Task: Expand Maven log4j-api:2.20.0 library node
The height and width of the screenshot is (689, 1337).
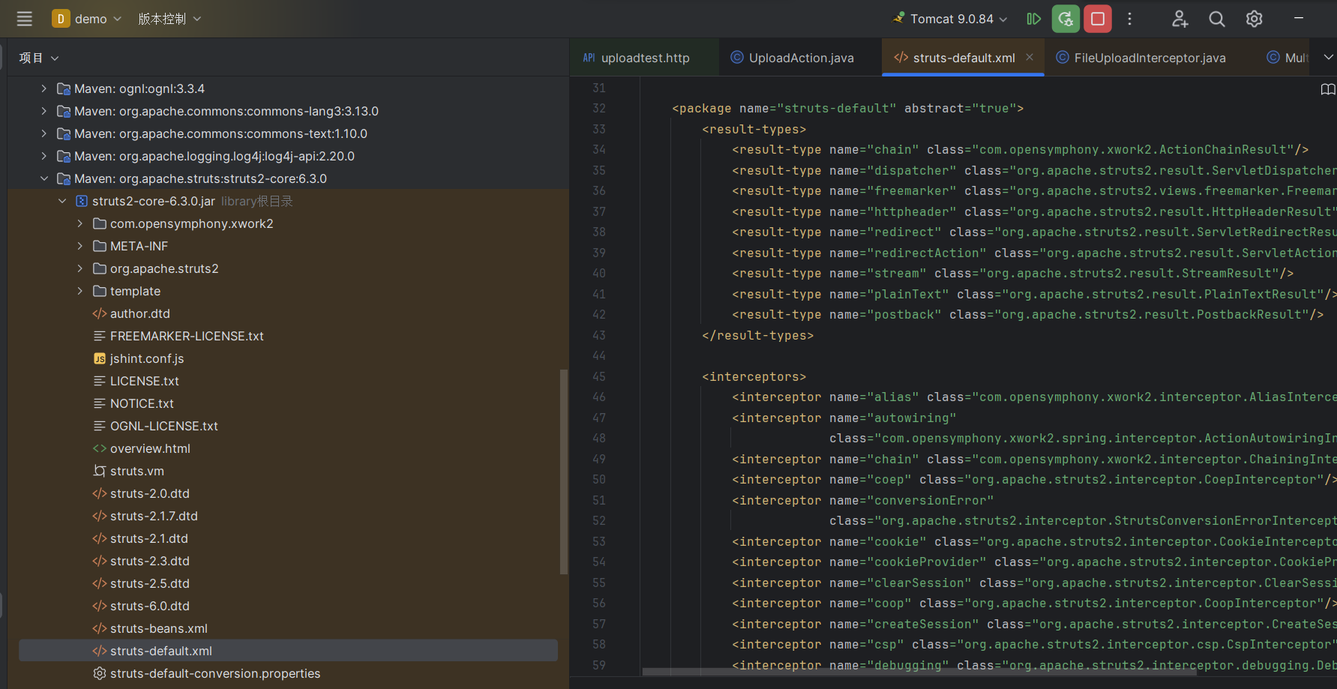Action: coord(43,156)
